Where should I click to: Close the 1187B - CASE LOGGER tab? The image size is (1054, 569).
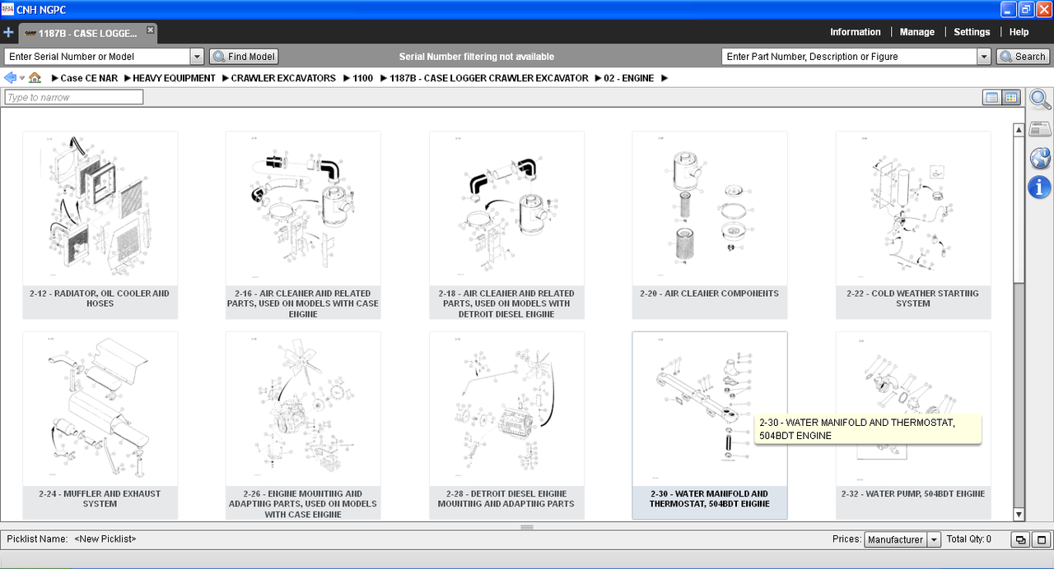pos(150,30)
